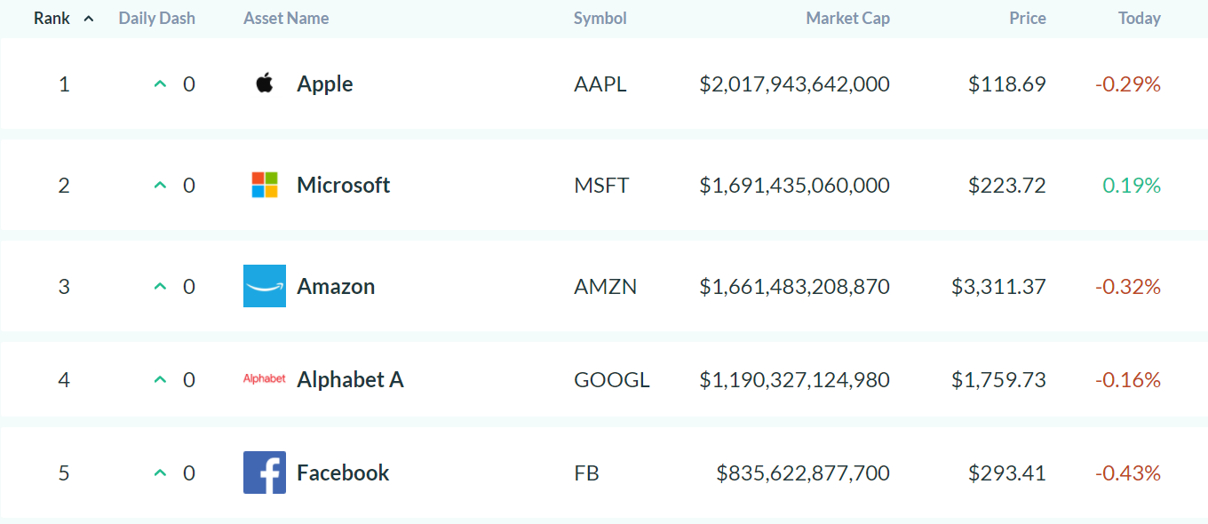Open the Alphabet A asset link
Viewport: 1208px width, 524px height.
pyautogui.click(x=350, y=380)
